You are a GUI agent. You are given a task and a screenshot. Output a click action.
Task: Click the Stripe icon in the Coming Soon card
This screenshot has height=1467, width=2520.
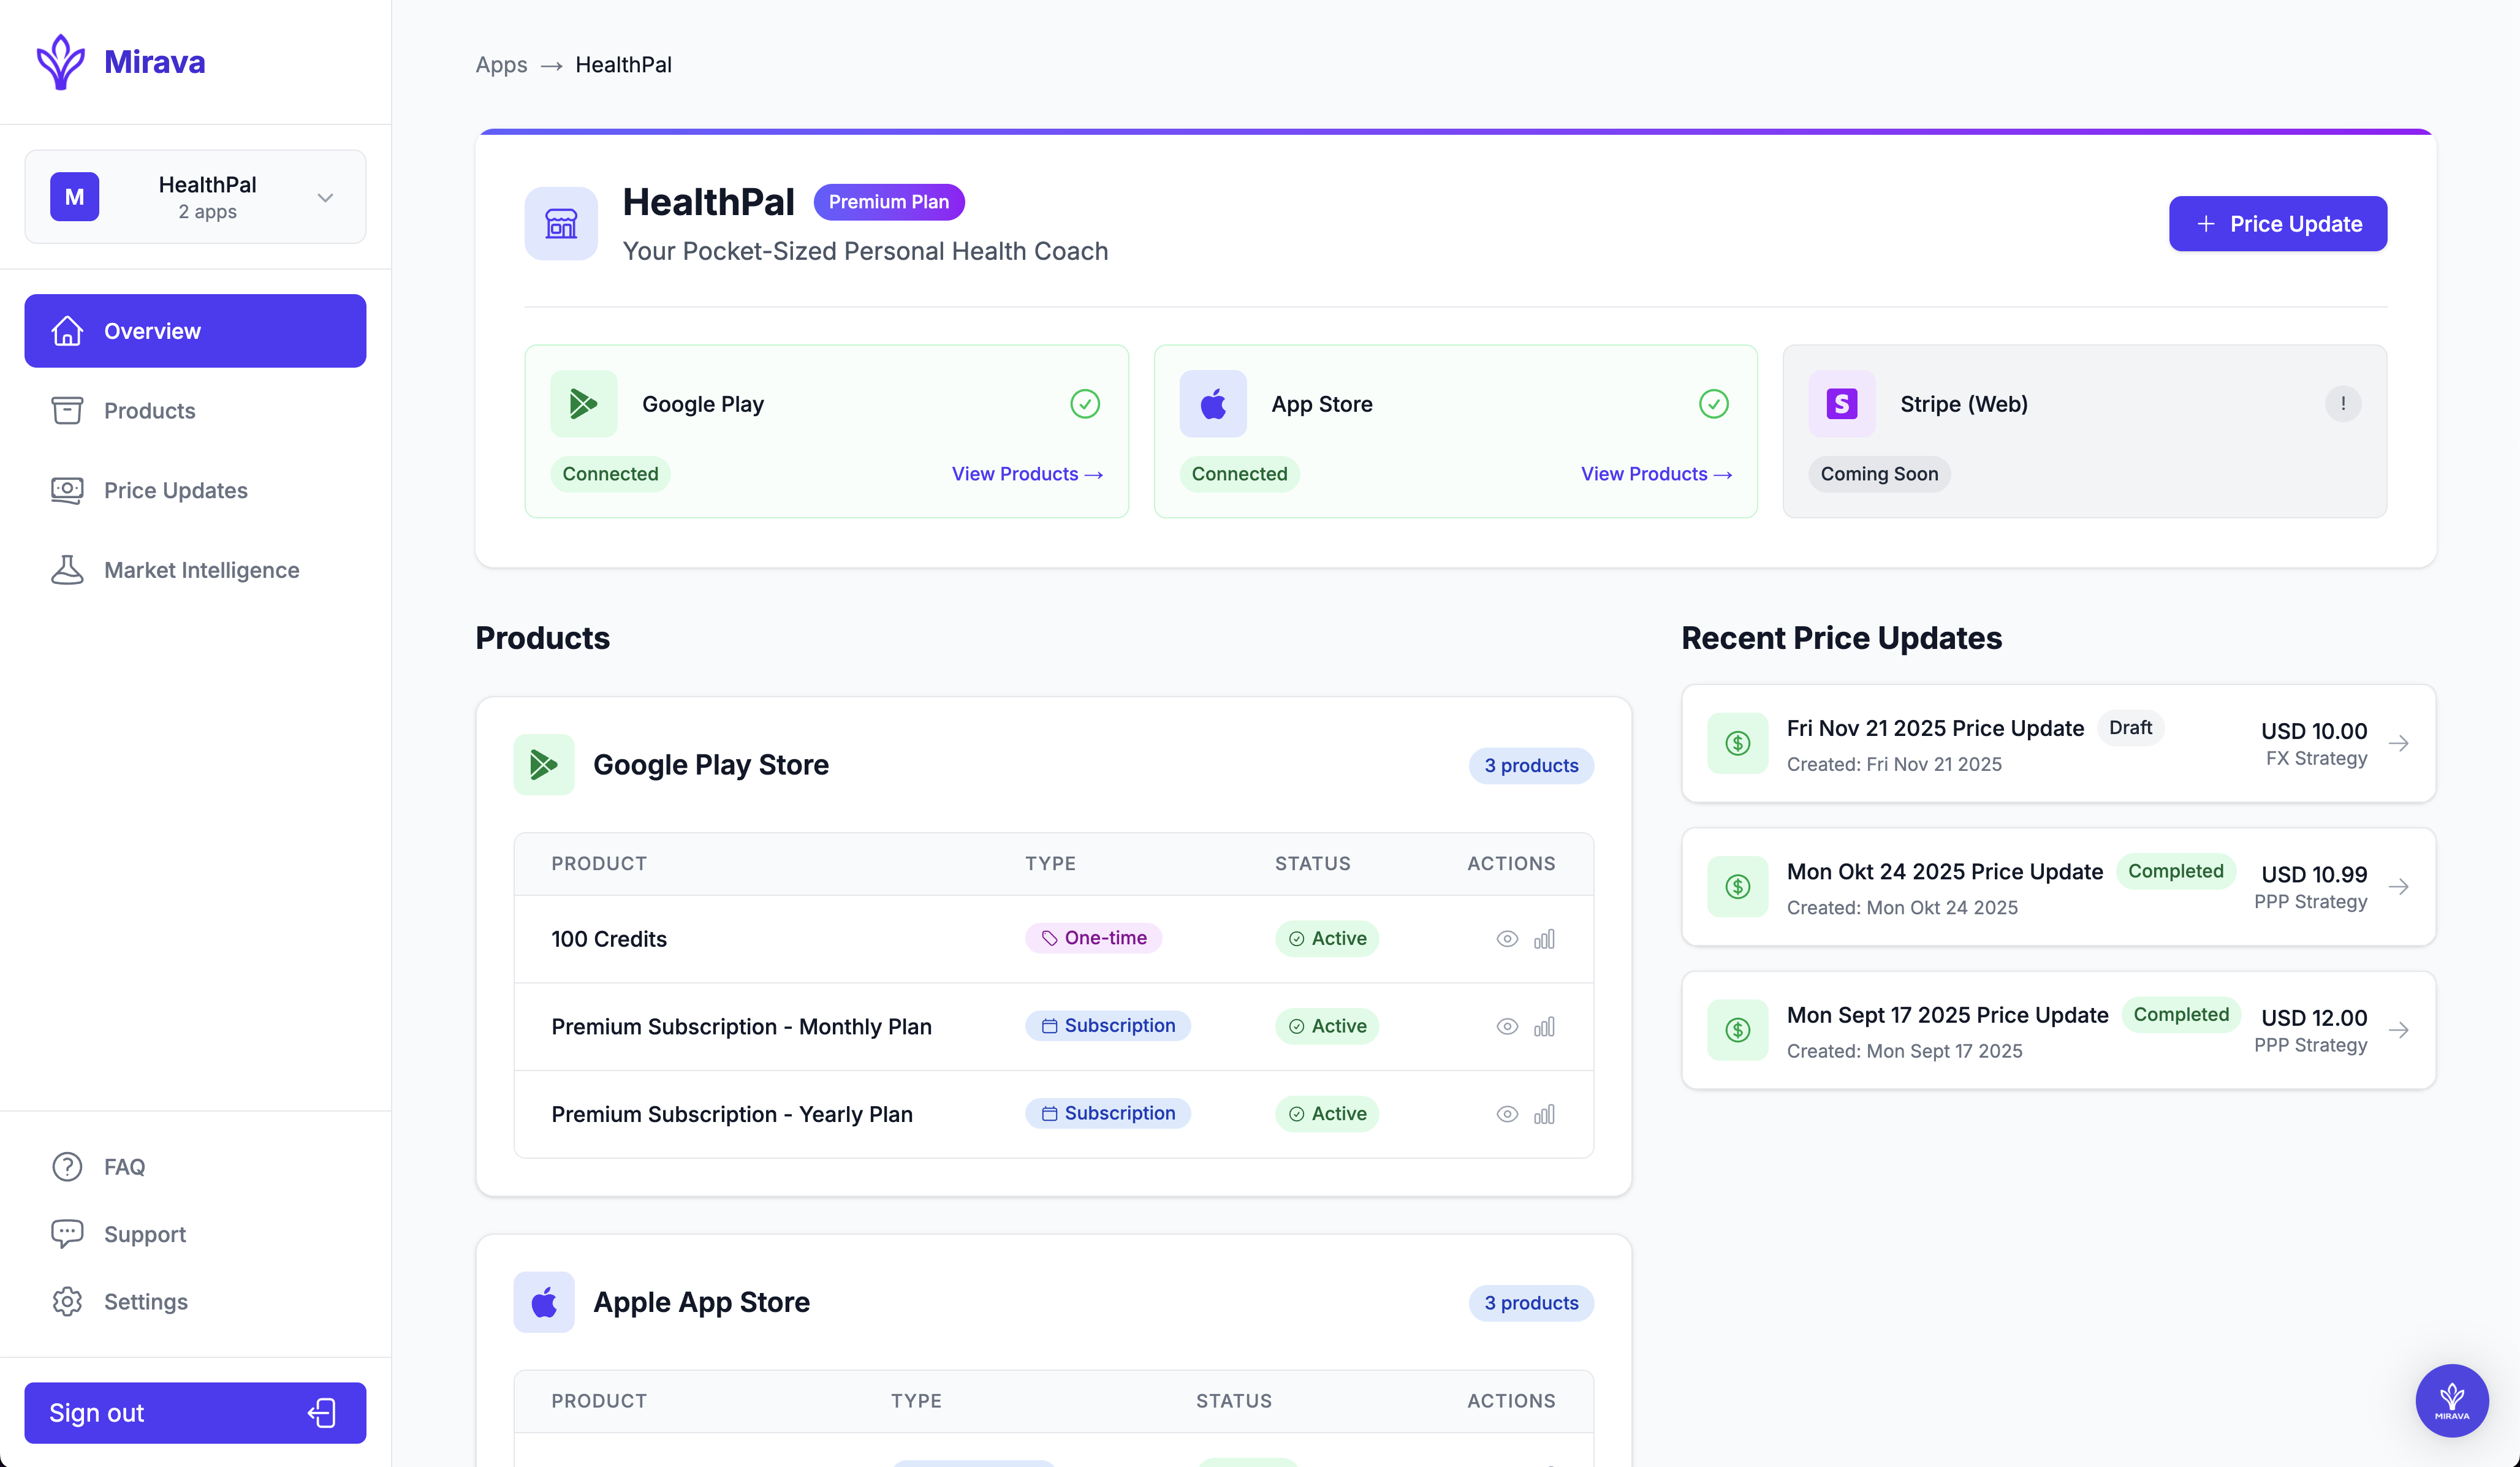1841,403
